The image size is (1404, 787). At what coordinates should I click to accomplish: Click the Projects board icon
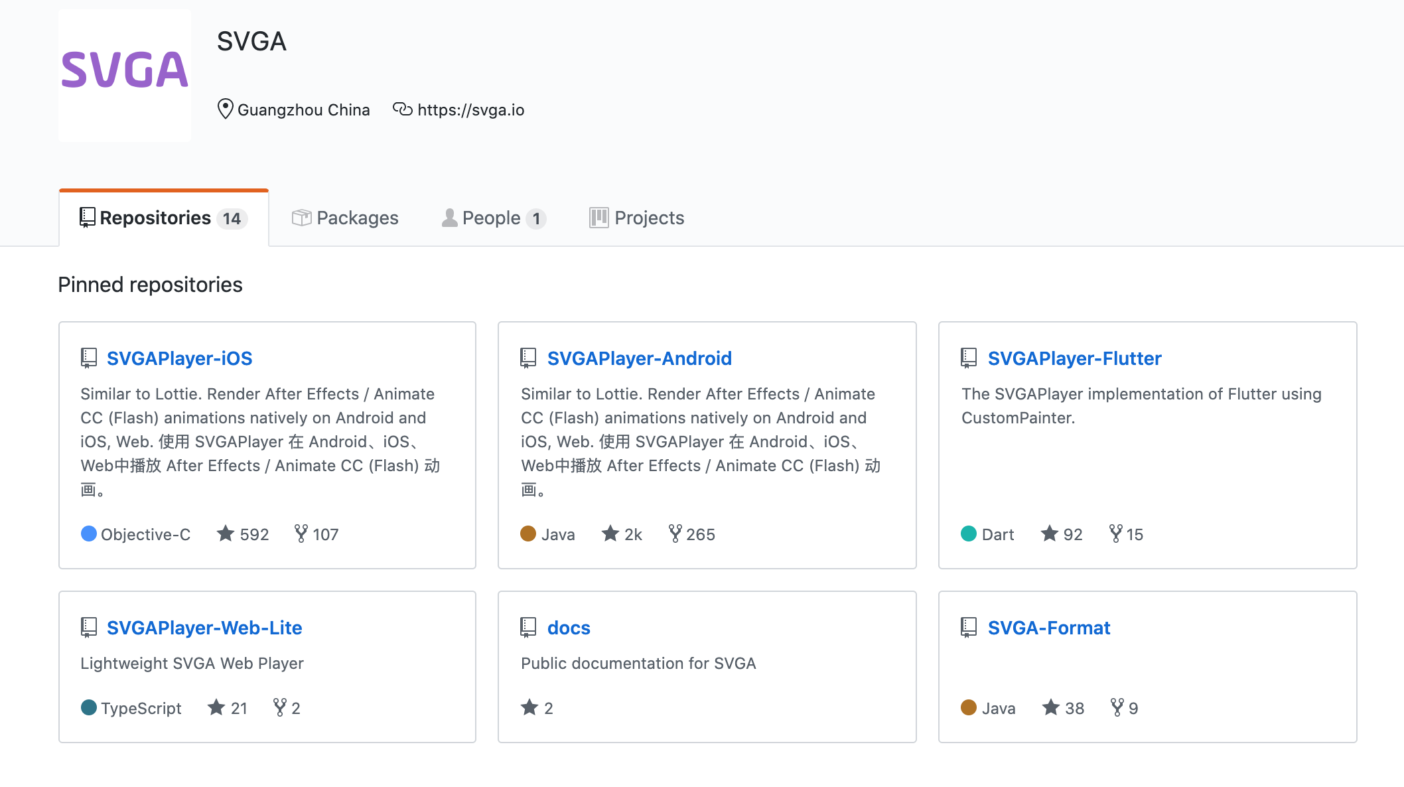[x=598, y=218]
